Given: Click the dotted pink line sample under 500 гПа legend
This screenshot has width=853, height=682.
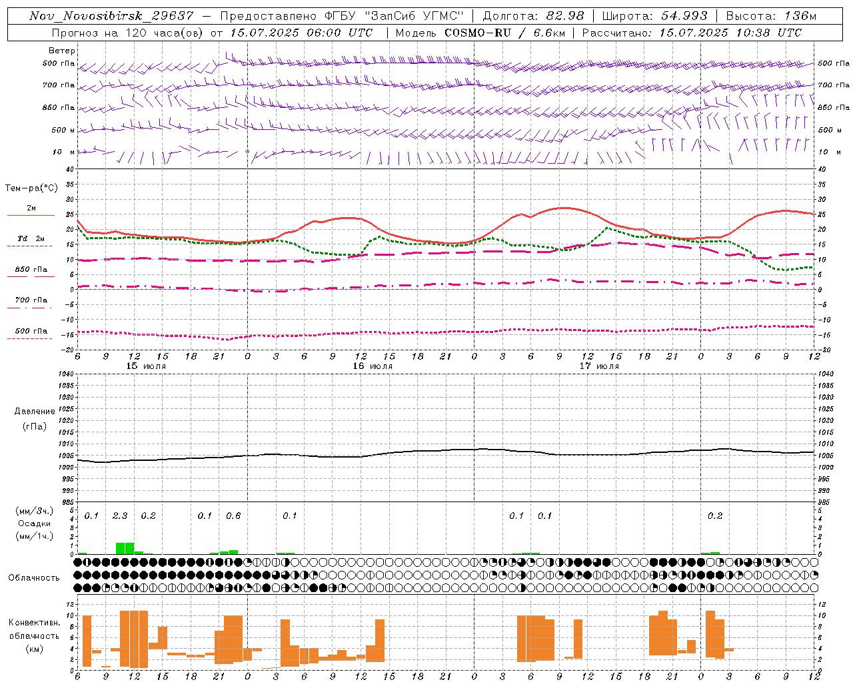Looking at the screenshot, I should coord(29,338).
